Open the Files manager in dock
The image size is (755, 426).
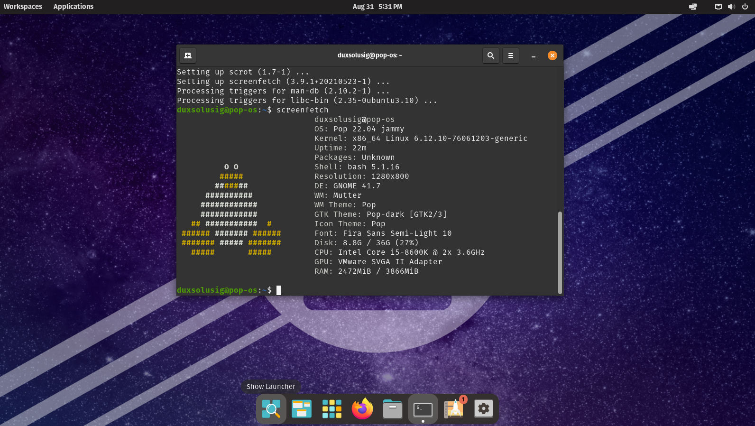tap(393, 409)
